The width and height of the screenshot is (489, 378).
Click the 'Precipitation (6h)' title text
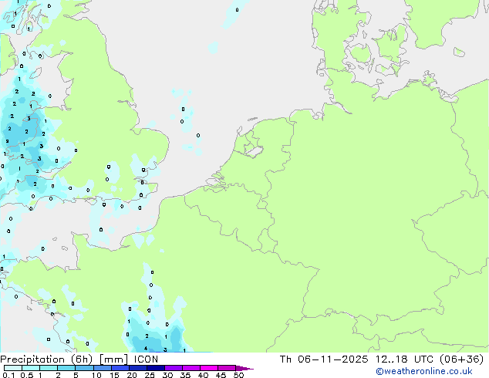tap(46, 359)
